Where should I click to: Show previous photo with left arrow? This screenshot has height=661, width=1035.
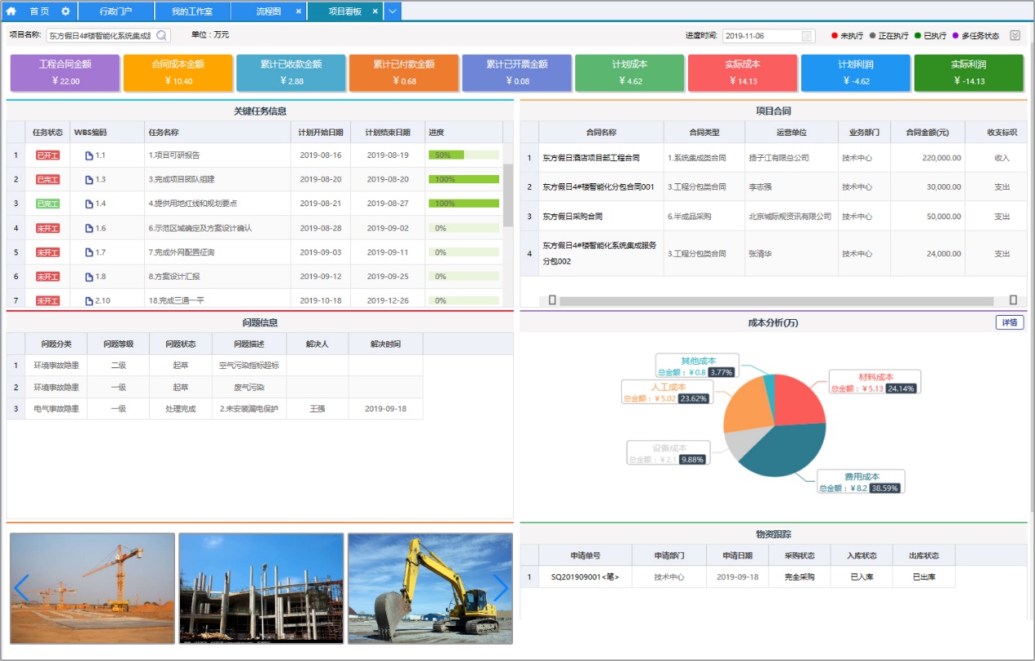[21, 587]
